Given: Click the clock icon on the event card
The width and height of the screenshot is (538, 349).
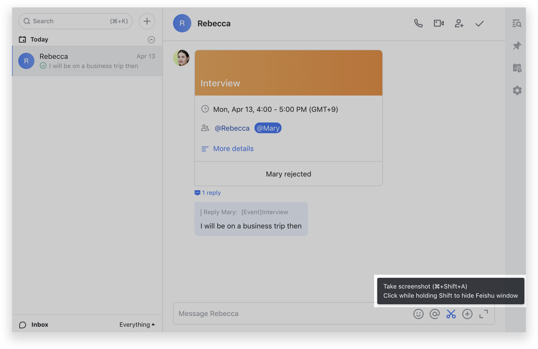Looking at the screenshot, I should [x=205, y=109].
